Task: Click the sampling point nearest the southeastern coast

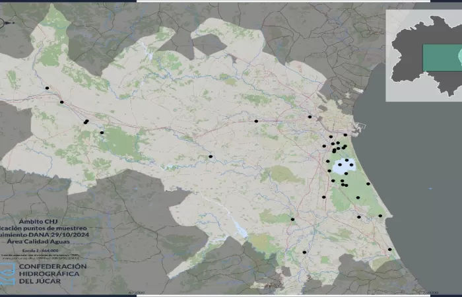Action: click(x=390, y=249)
